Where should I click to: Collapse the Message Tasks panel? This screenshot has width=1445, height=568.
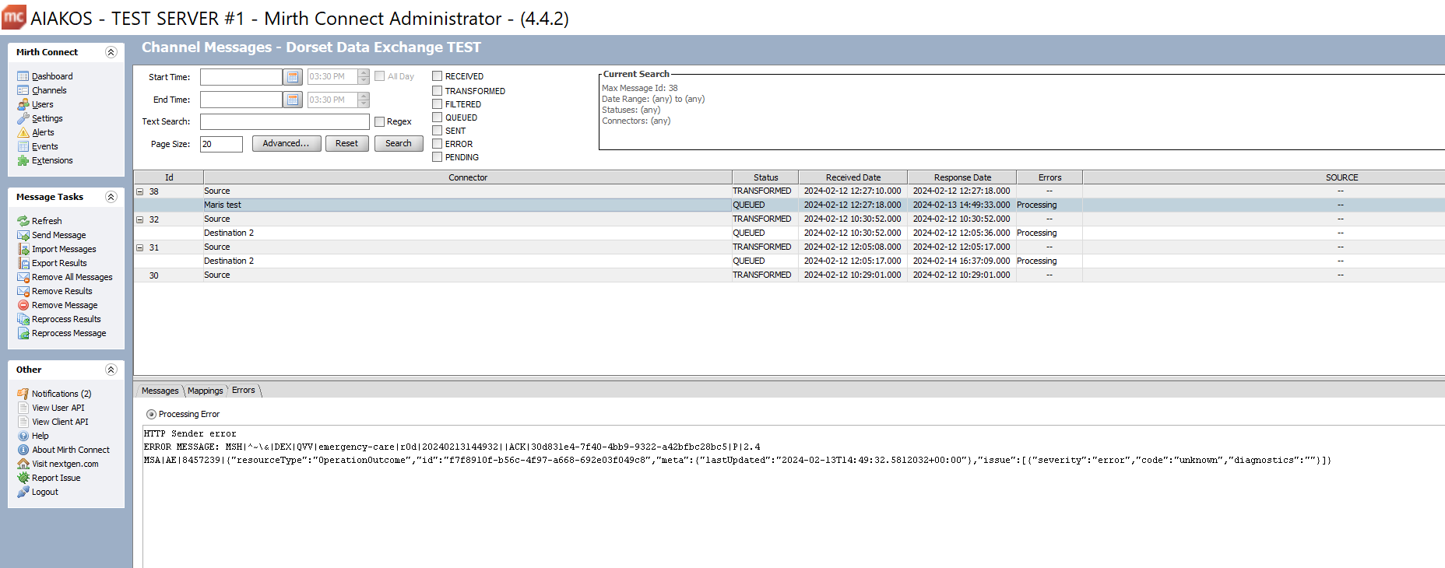111,197
